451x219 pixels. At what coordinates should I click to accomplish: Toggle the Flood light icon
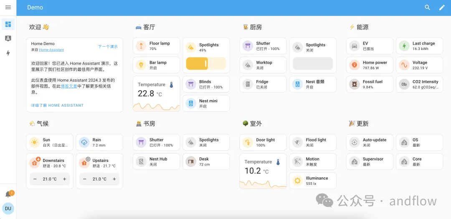[x=298, y=142]
